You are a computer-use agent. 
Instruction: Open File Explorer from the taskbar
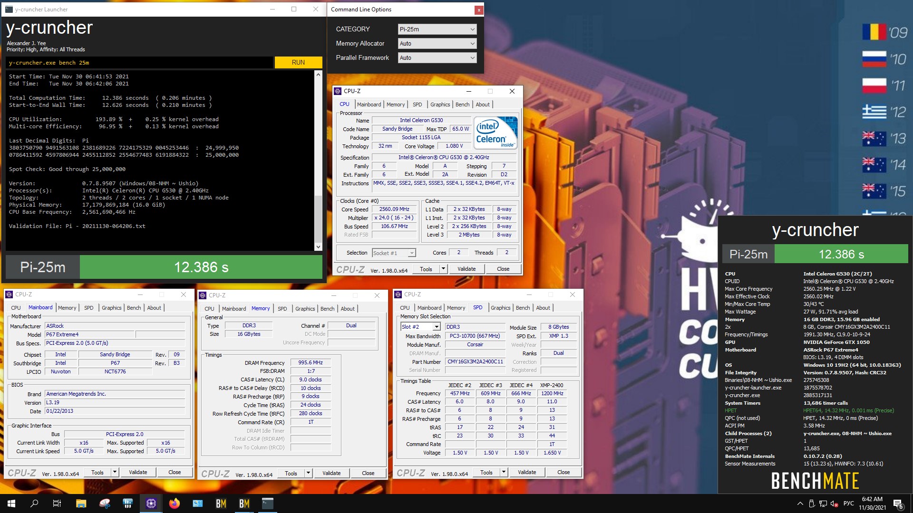tap(81, 503)
